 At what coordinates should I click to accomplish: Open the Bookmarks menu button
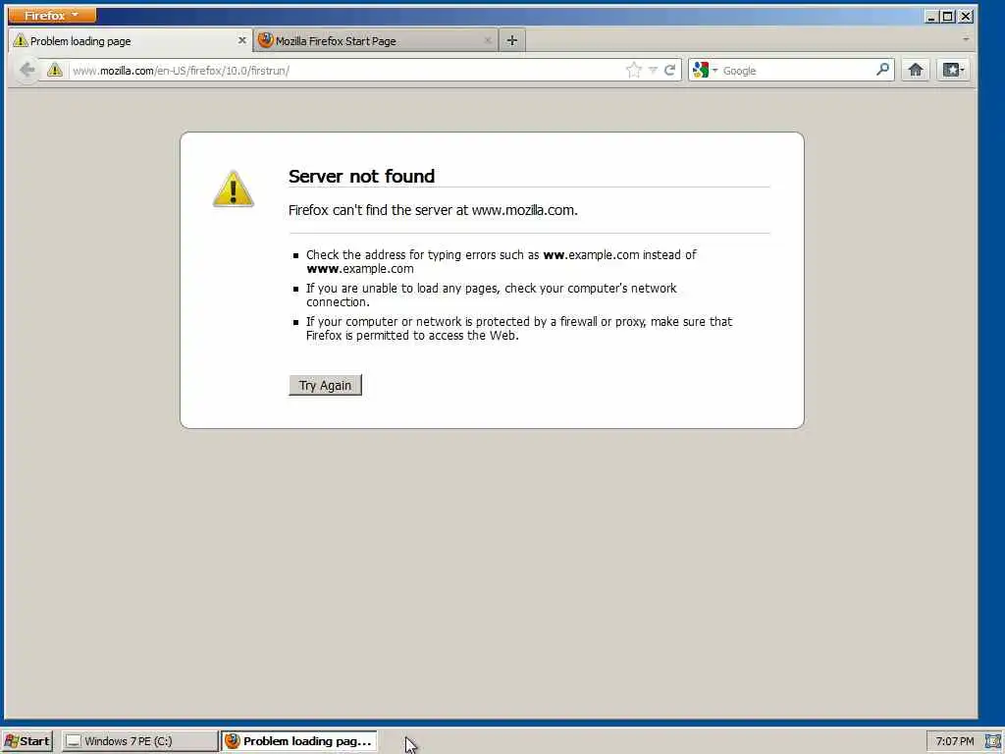(953, 70)
